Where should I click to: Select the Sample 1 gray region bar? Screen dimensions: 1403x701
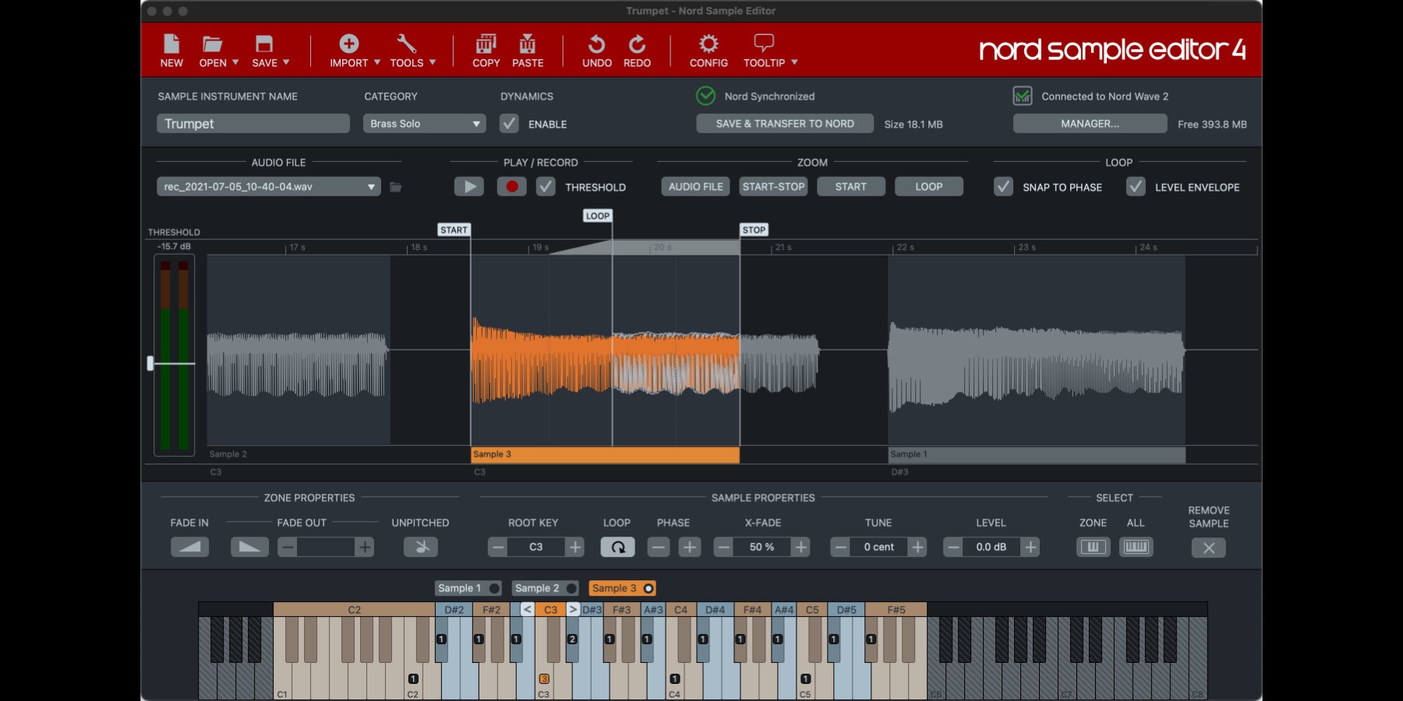1037,455
